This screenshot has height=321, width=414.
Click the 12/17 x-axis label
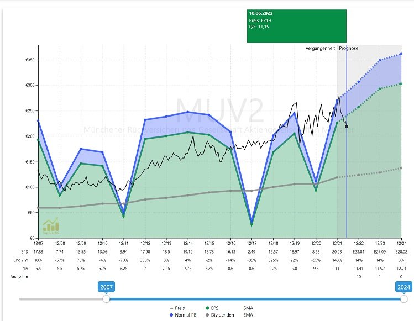[251, 243]
